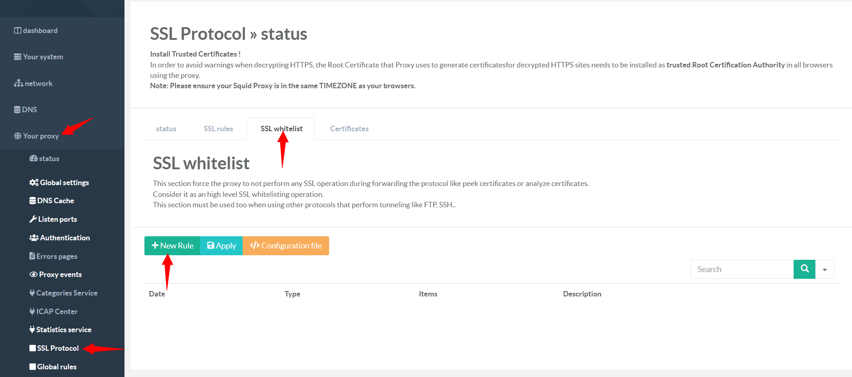Click the Listen ports wrench icon
Viewport: 852px width, 377px height.
(x=33, y=219)
